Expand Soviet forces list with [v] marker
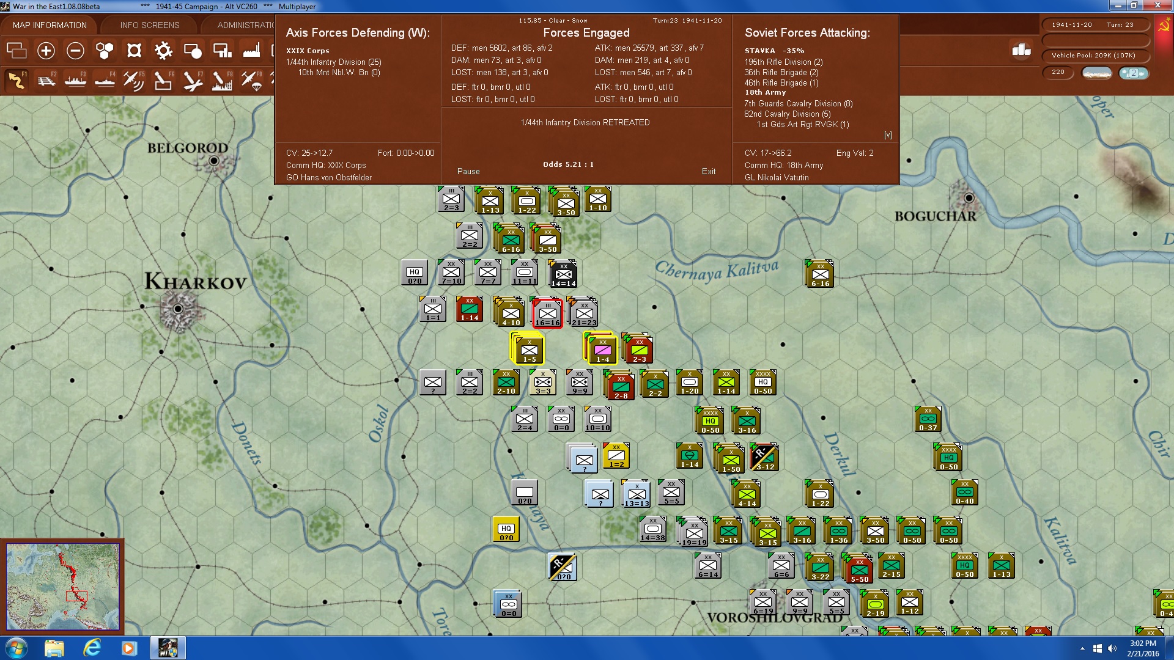 [x=888, y=135]
